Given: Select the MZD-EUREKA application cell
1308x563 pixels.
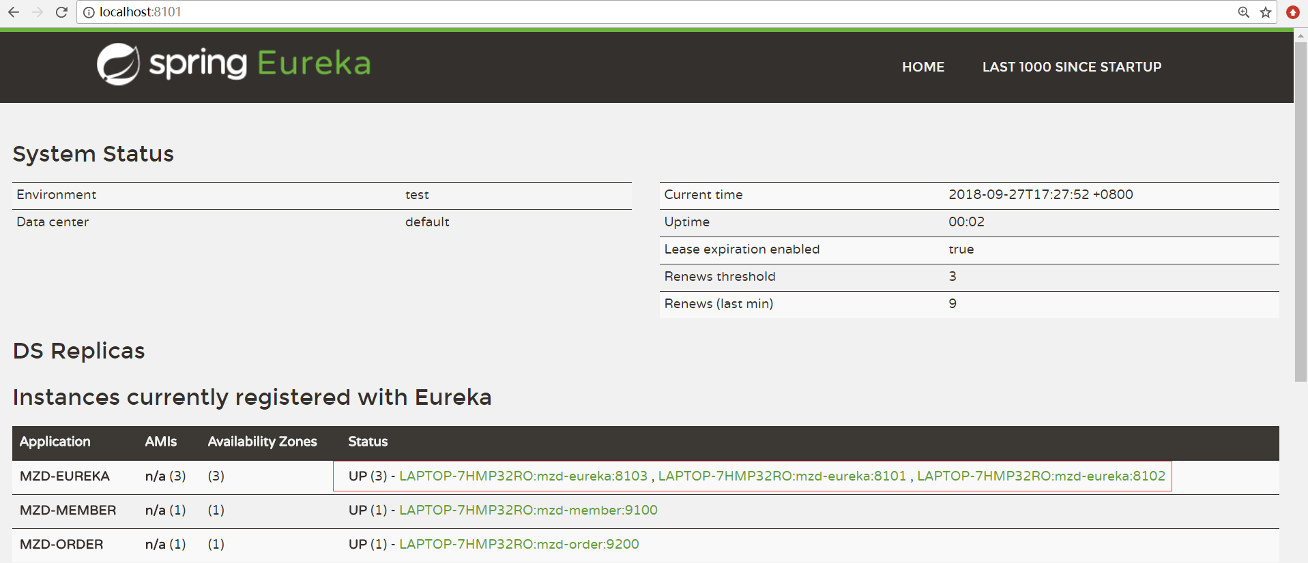Looking at the screenshot, I should [65, 476].
